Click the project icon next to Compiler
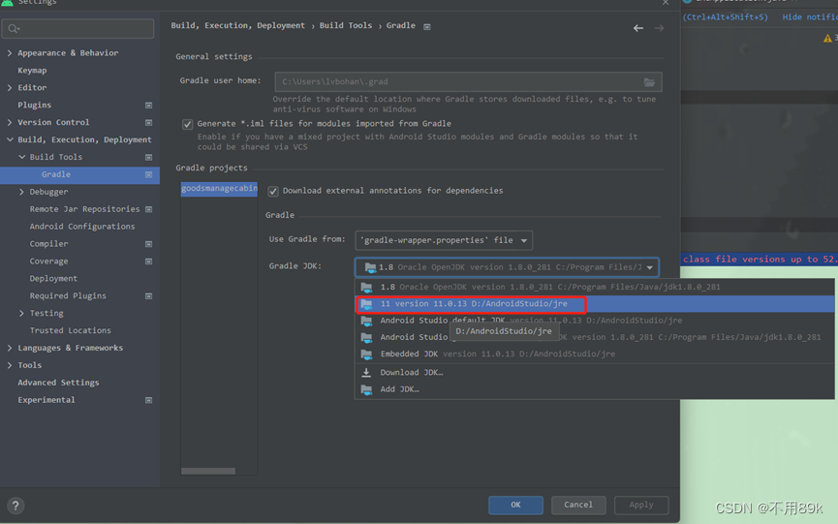The width and height of the screenshot is (838, 524). pyautogui.click(x=148, y=244)
